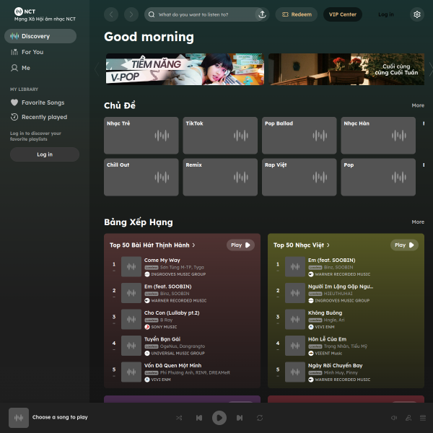Click the Favorite Songs heart icon
This screenshot has width=433, height=433.
pyautogui.click(x=14, y=102)
